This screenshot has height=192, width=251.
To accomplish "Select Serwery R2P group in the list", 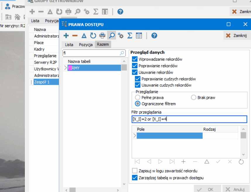I will coord(46,62).
